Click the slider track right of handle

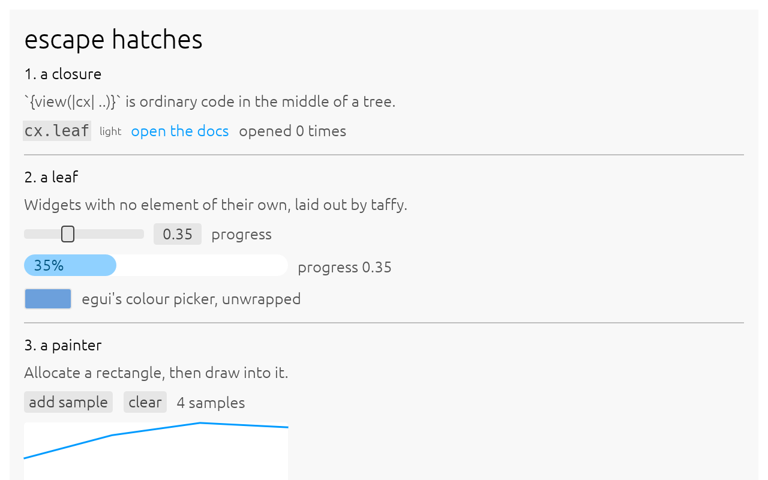pyautogui.click(x=109, y=234)
